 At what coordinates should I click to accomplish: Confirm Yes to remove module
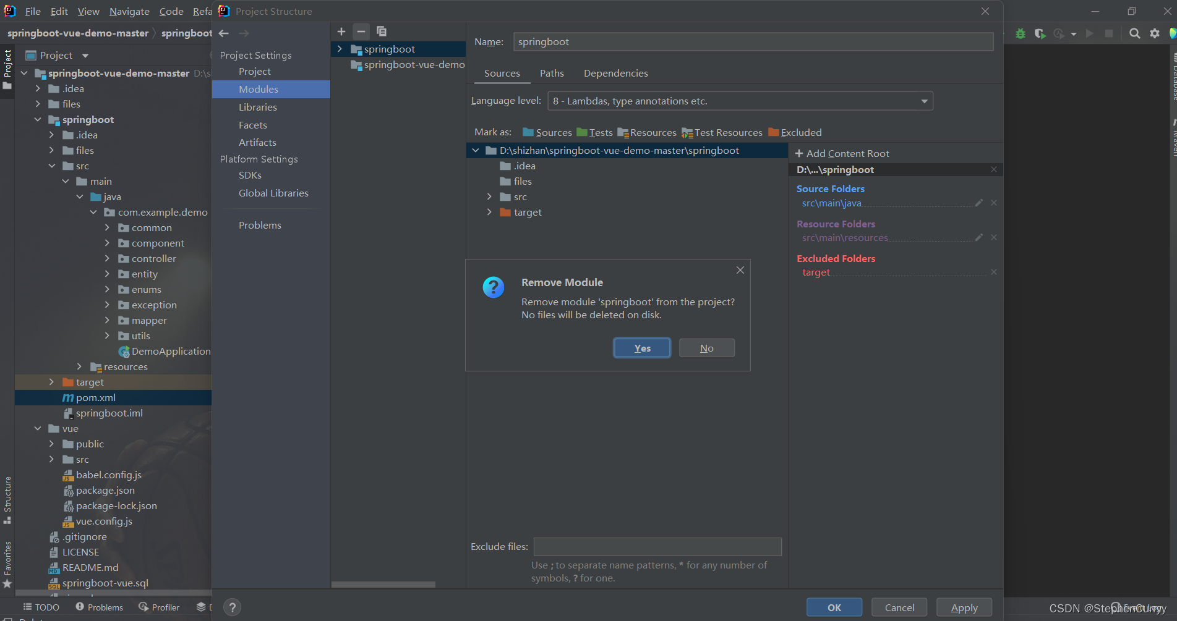point(642,348)
